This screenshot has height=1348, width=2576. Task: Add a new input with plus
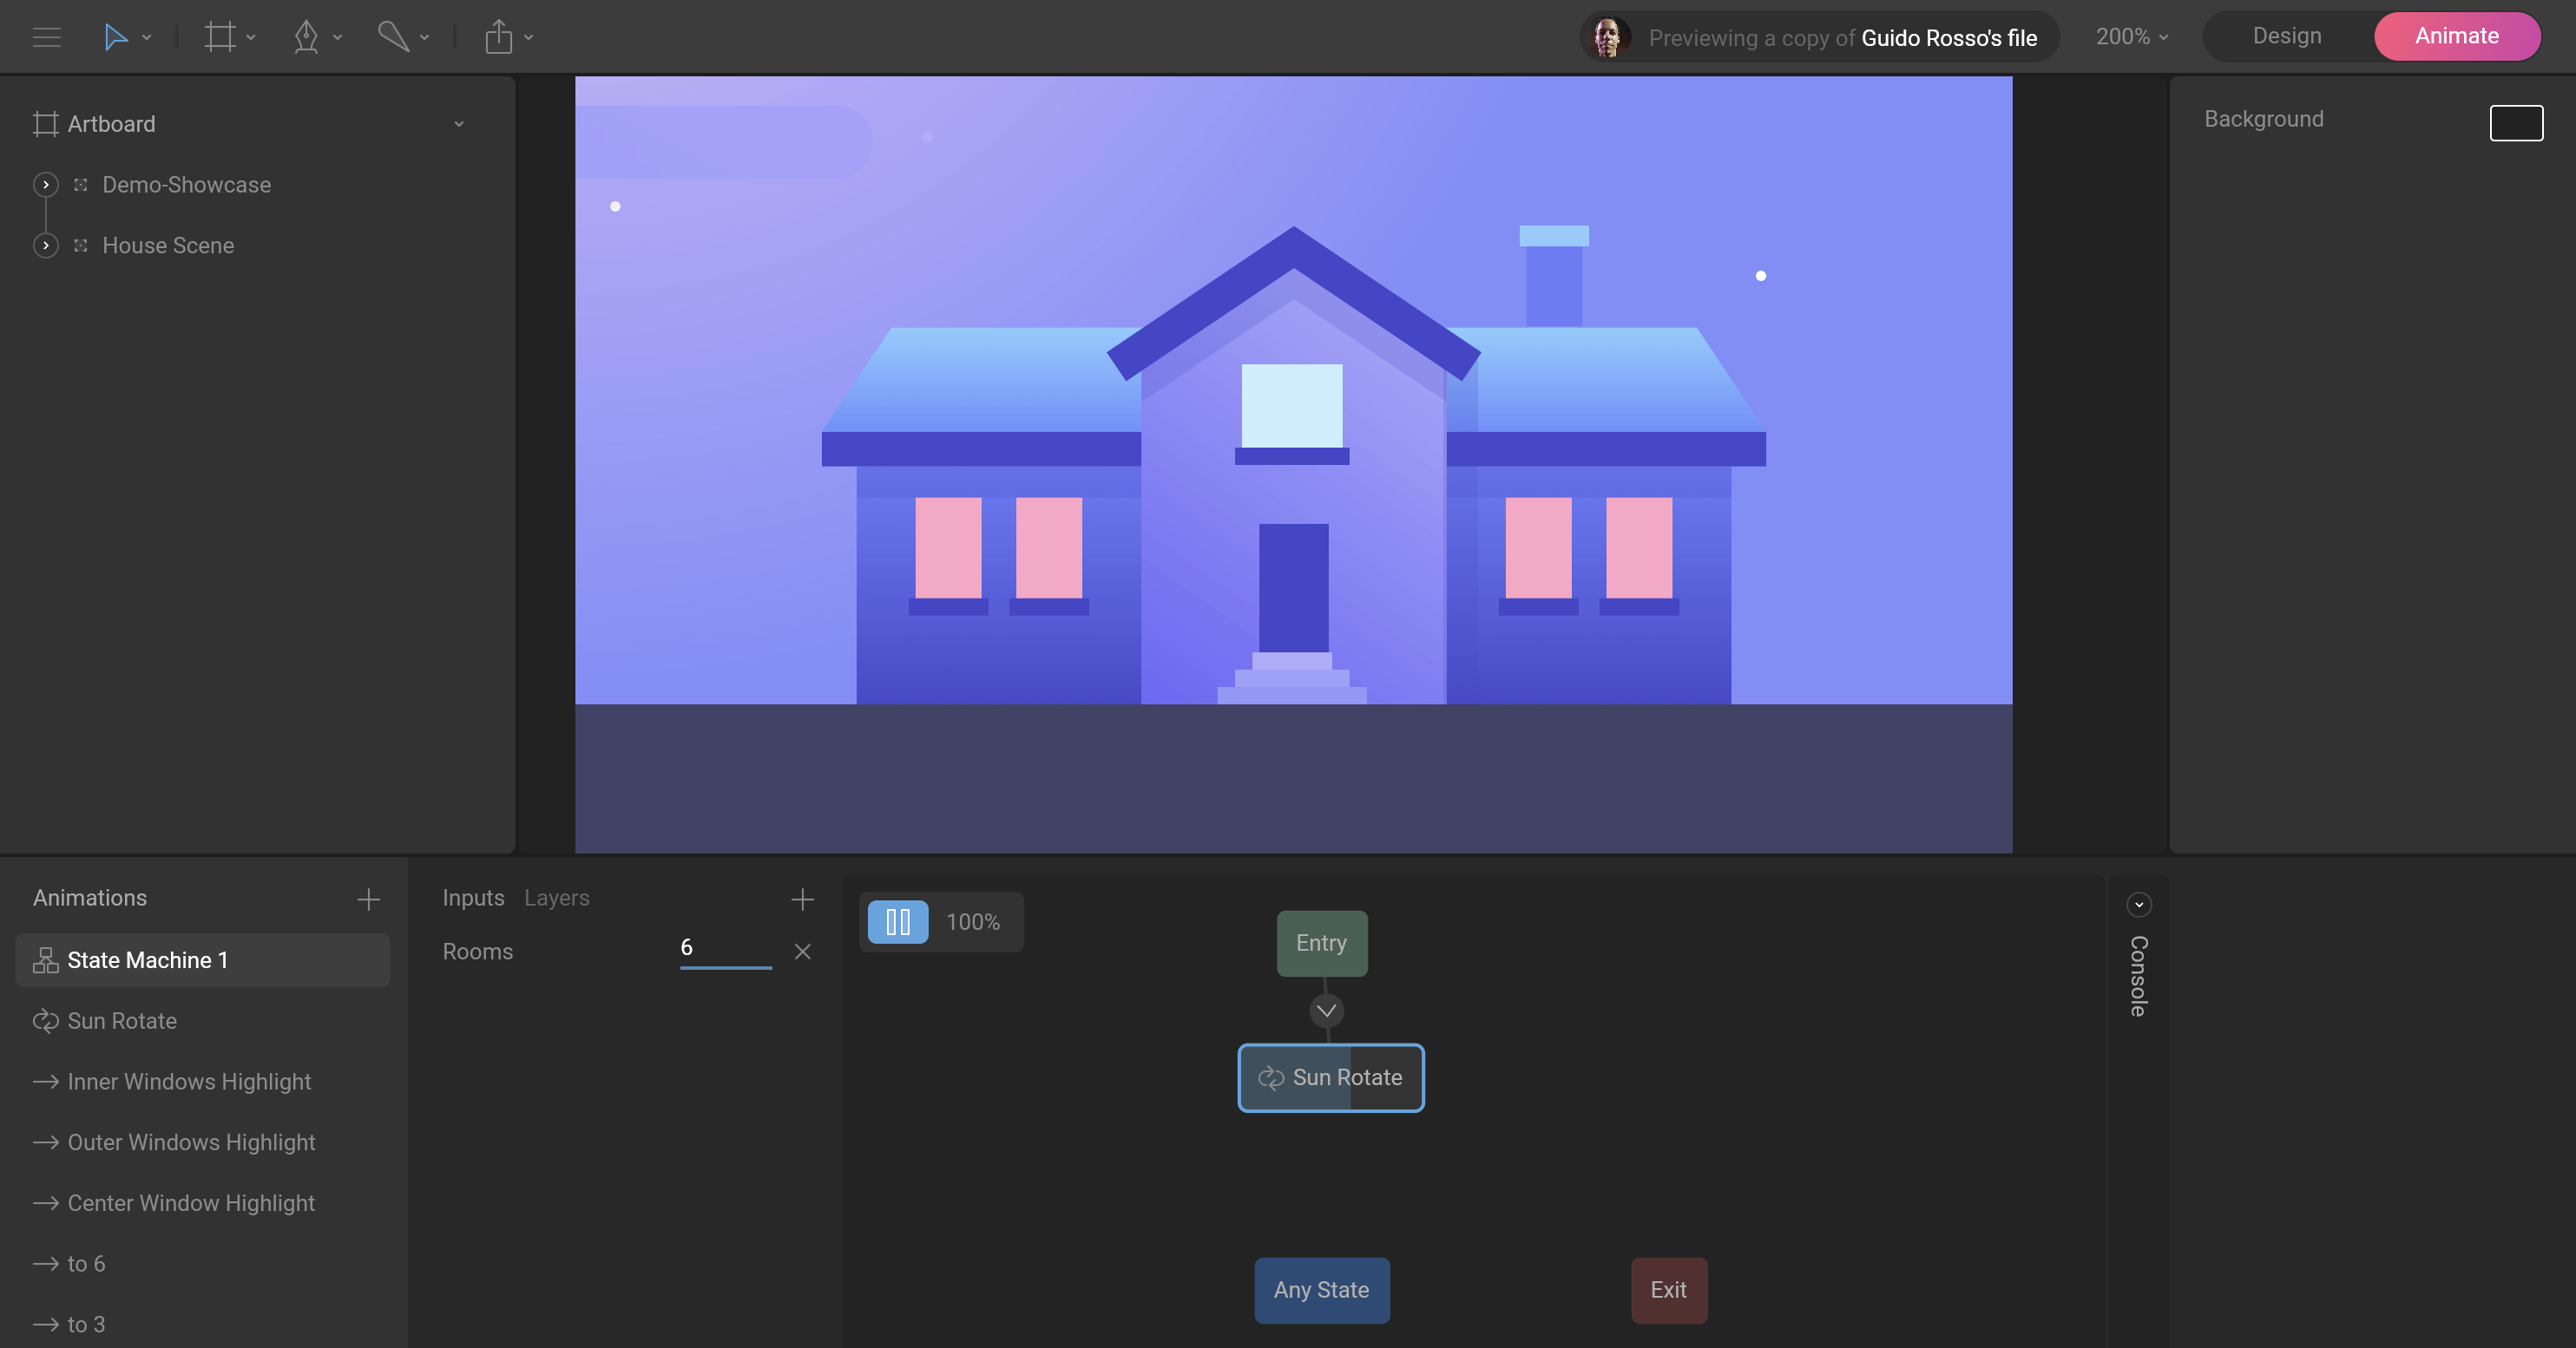point(802,900)
